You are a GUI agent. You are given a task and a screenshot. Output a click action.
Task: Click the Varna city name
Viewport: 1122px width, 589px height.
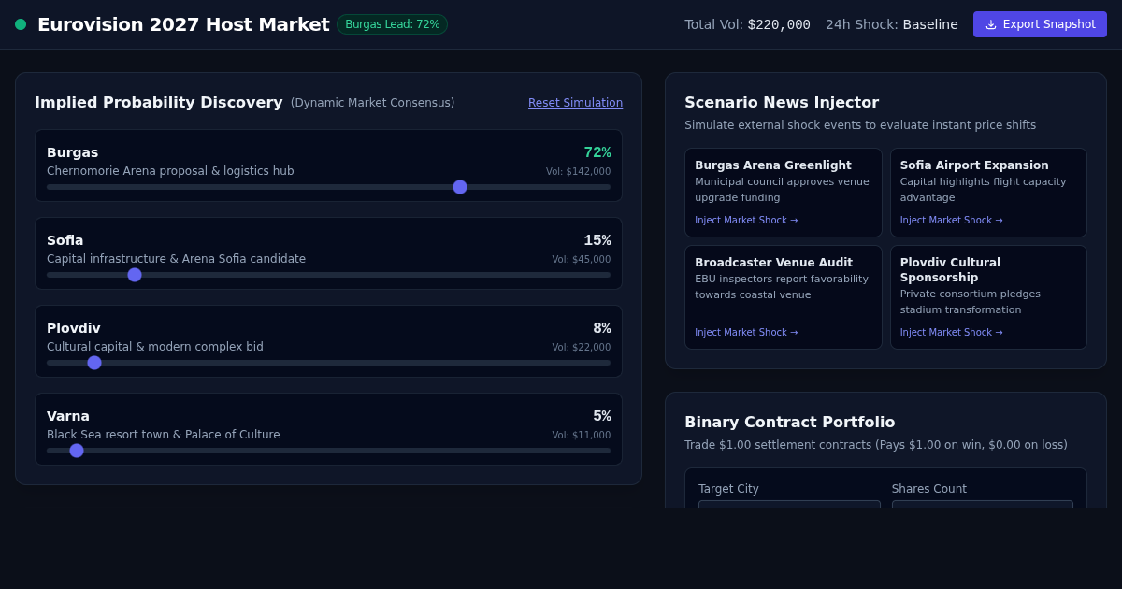68,416
